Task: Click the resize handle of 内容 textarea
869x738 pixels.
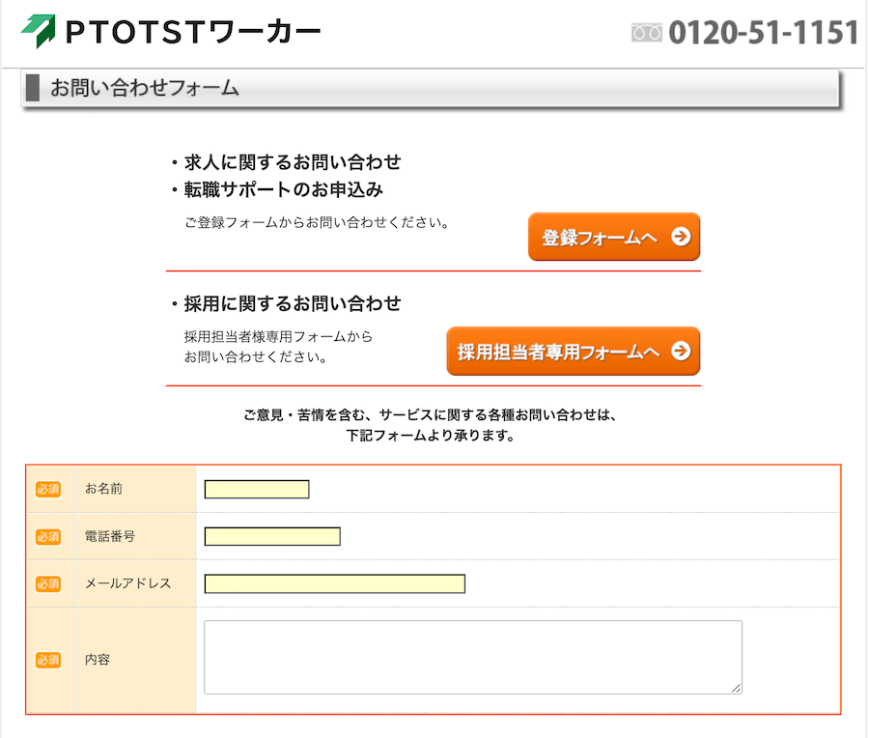Action: 736,688
